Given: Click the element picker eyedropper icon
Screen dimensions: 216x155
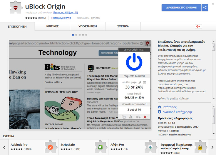Looking at the screenshot, I should pyautogui.click(x=140, y=82).
